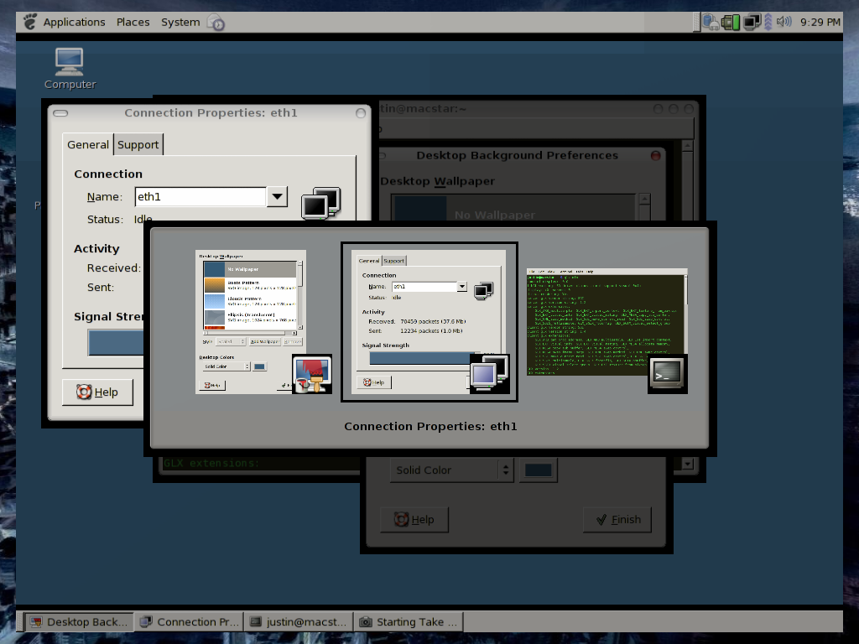Click the volume speaker tray icon
This screenshot has width=859, height=644.
784,22
